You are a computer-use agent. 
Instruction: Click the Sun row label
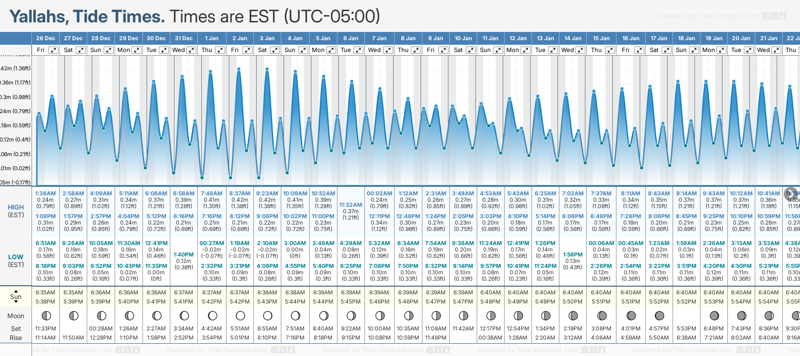tap(16, 297)
